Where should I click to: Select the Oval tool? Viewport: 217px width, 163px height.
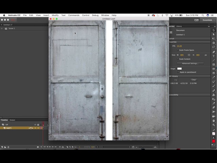pyautogui.click(x=214, y=69)
